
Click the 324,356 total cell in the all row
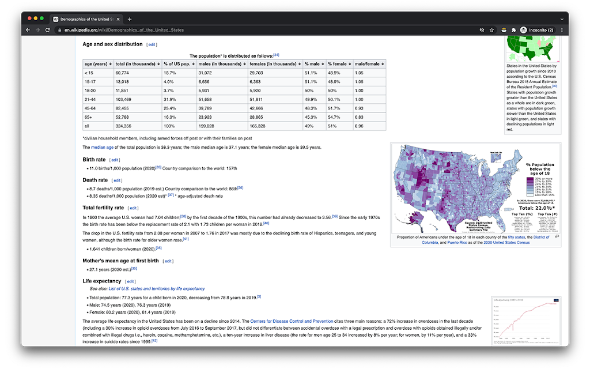[x=138, y=126]
